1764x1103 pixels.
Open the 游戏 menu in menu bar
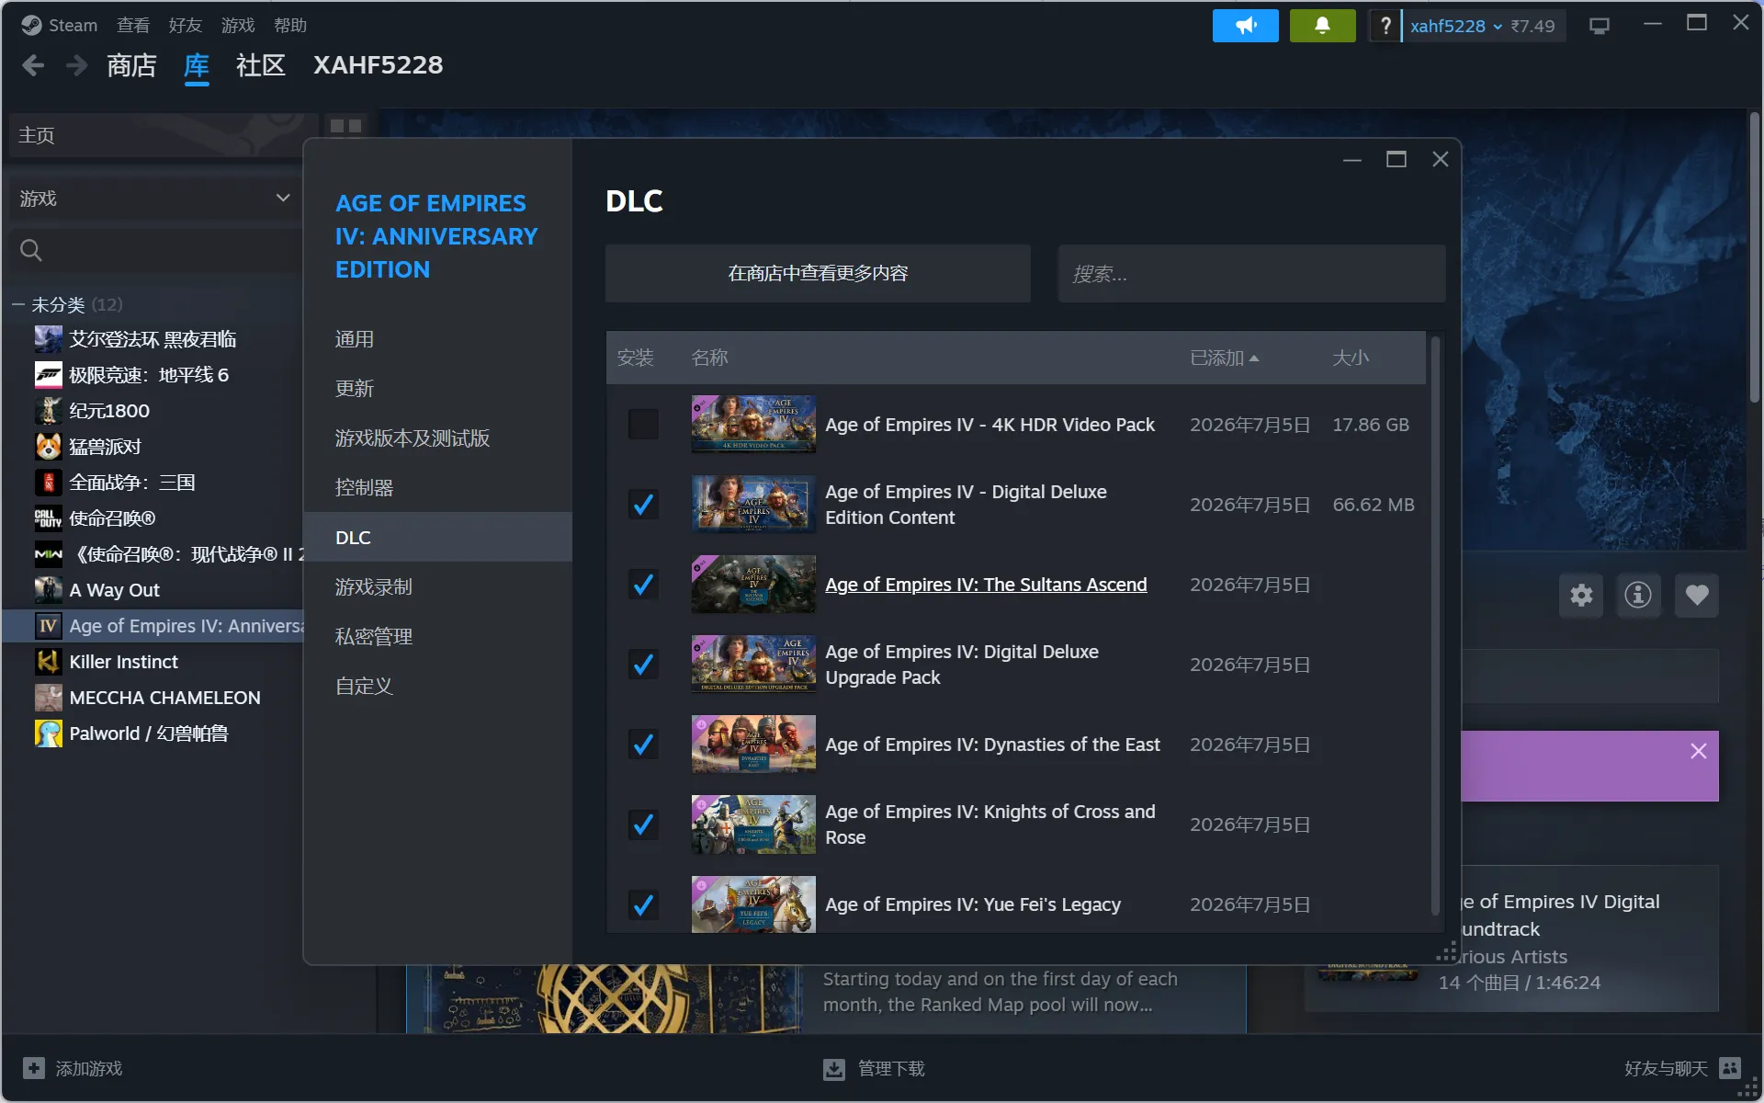[238, 25]
